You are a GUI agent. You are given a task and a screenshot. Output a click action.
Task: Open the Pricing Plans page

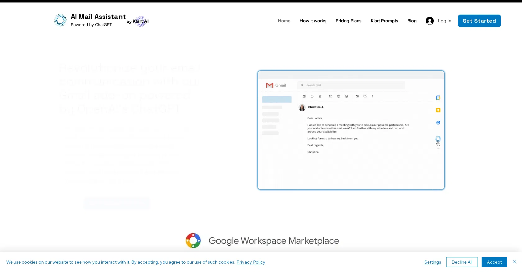click(348, 21)
